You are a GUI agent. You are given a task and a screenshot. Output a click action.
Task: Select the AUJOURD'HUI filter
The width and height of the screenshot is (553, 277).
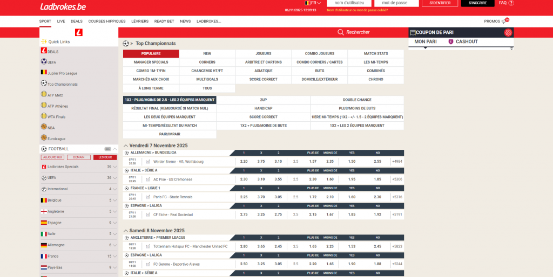(x=52, y=157)
